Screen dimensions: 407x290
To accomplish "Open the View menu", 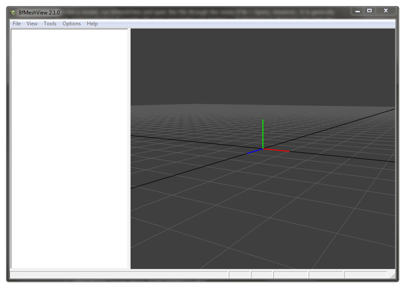I will click(32, 24).
